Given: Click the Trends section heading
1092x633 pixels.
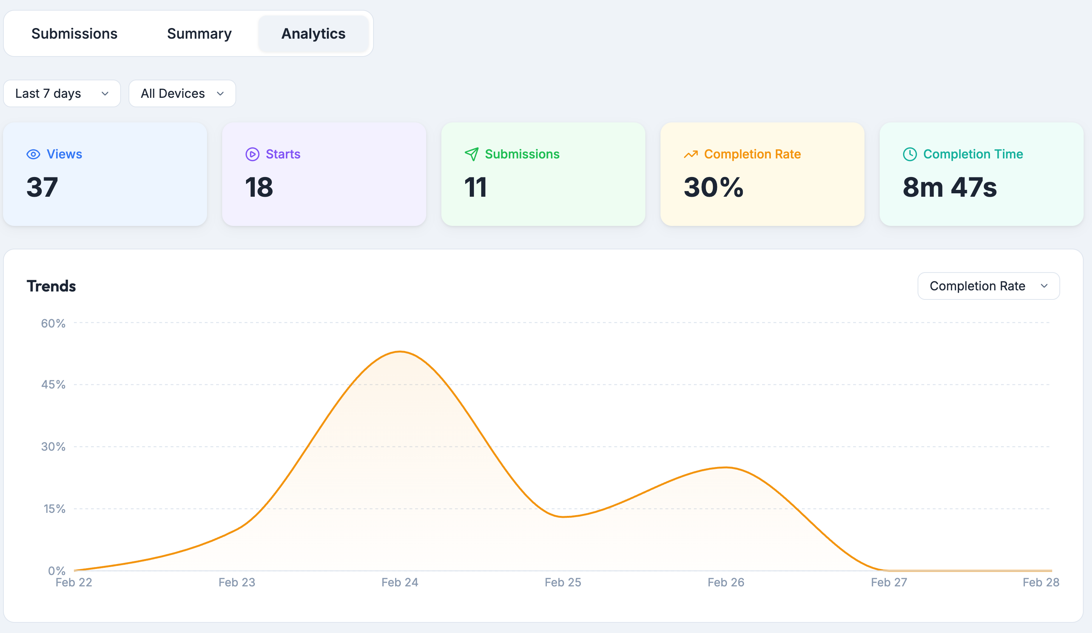Looking at the screenshot, I should click(51, 285).
